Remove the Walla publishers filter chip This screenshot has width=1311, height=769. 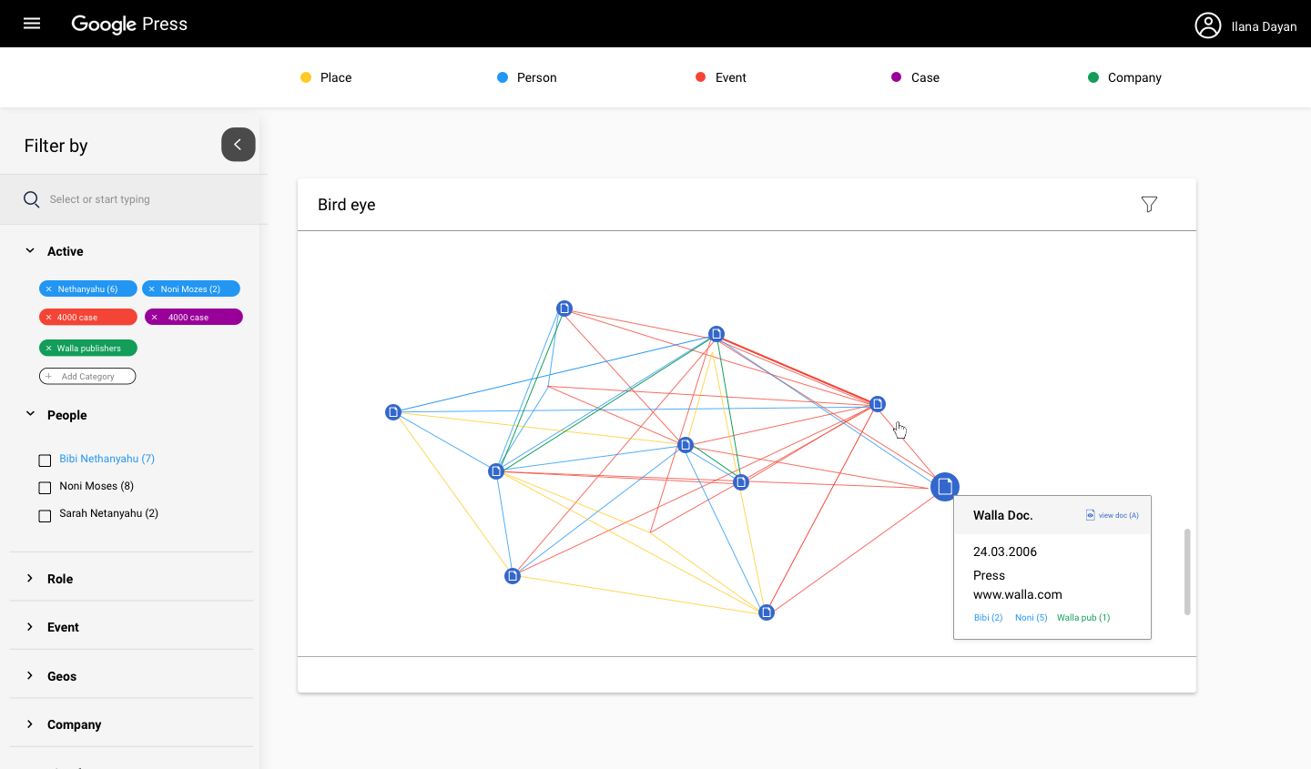(49, 349)
